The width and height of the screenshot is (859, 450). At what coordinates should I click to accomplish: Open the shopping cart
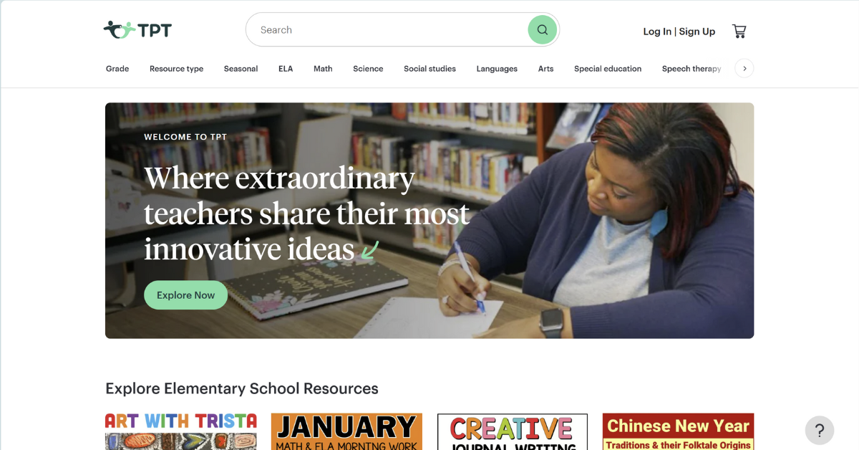[x=739, y=31]
